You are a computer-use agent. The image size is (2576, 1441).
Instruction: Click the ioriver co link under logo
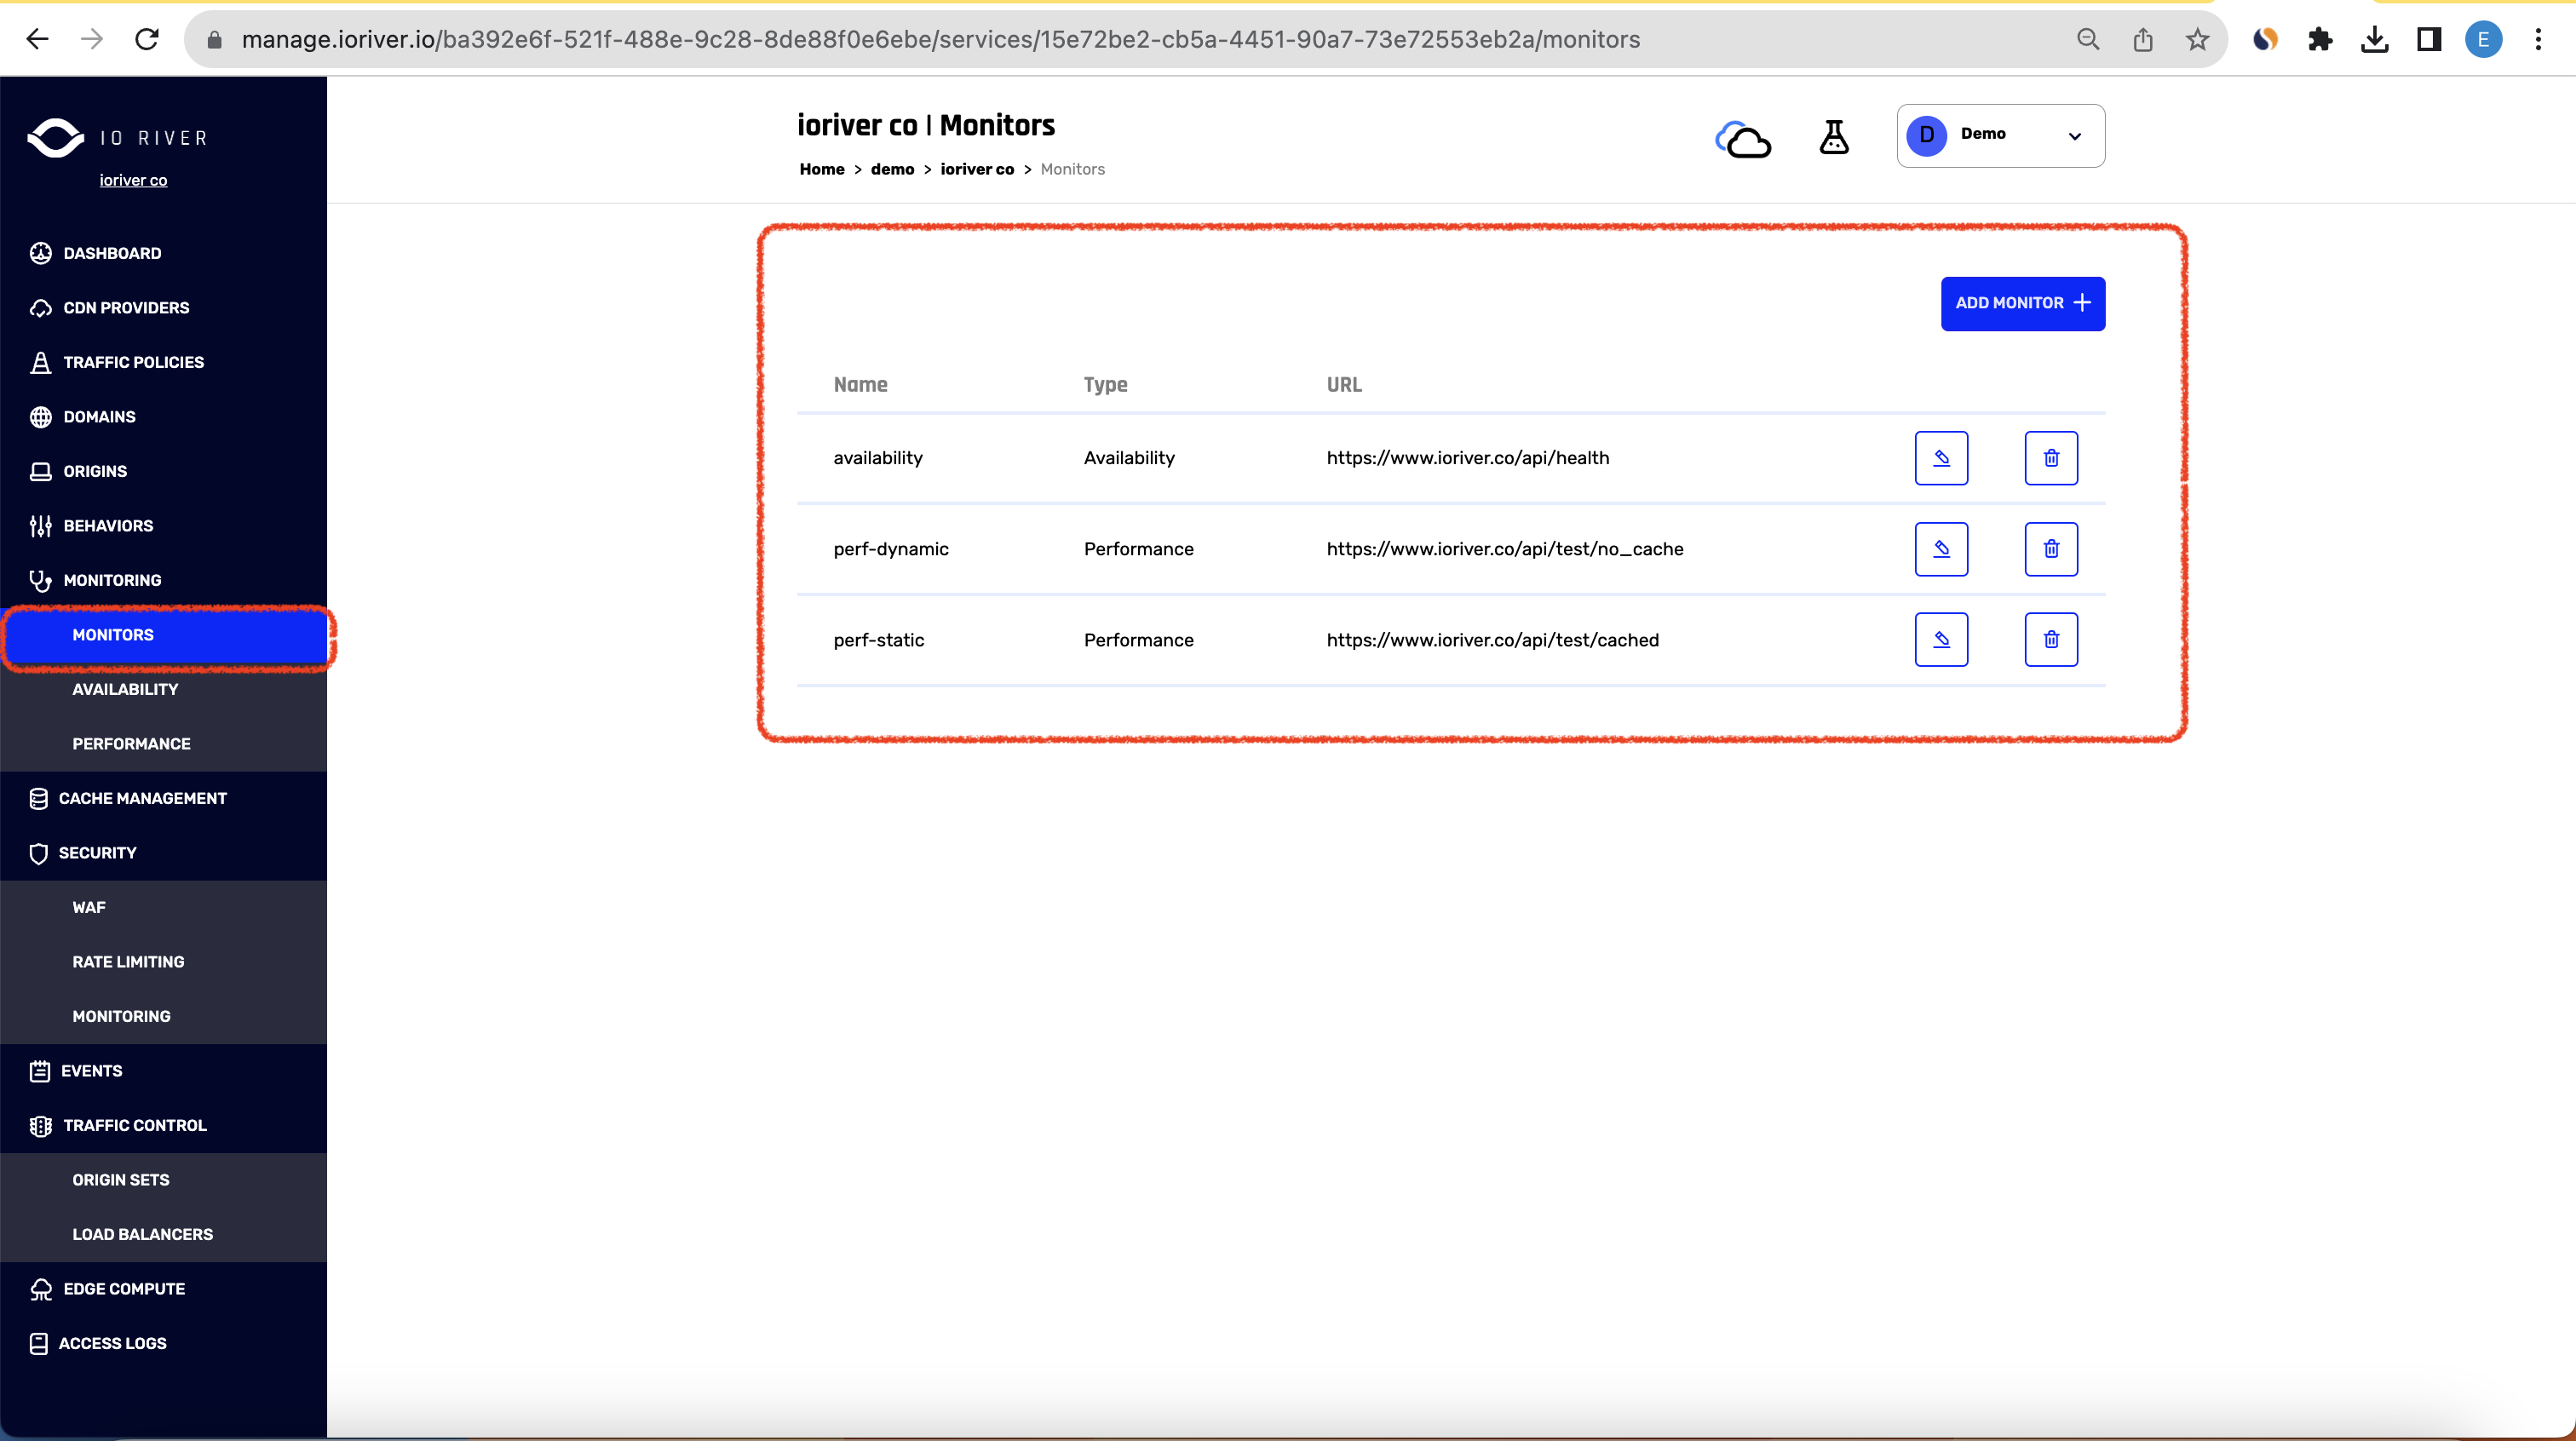tap(133, 180)
